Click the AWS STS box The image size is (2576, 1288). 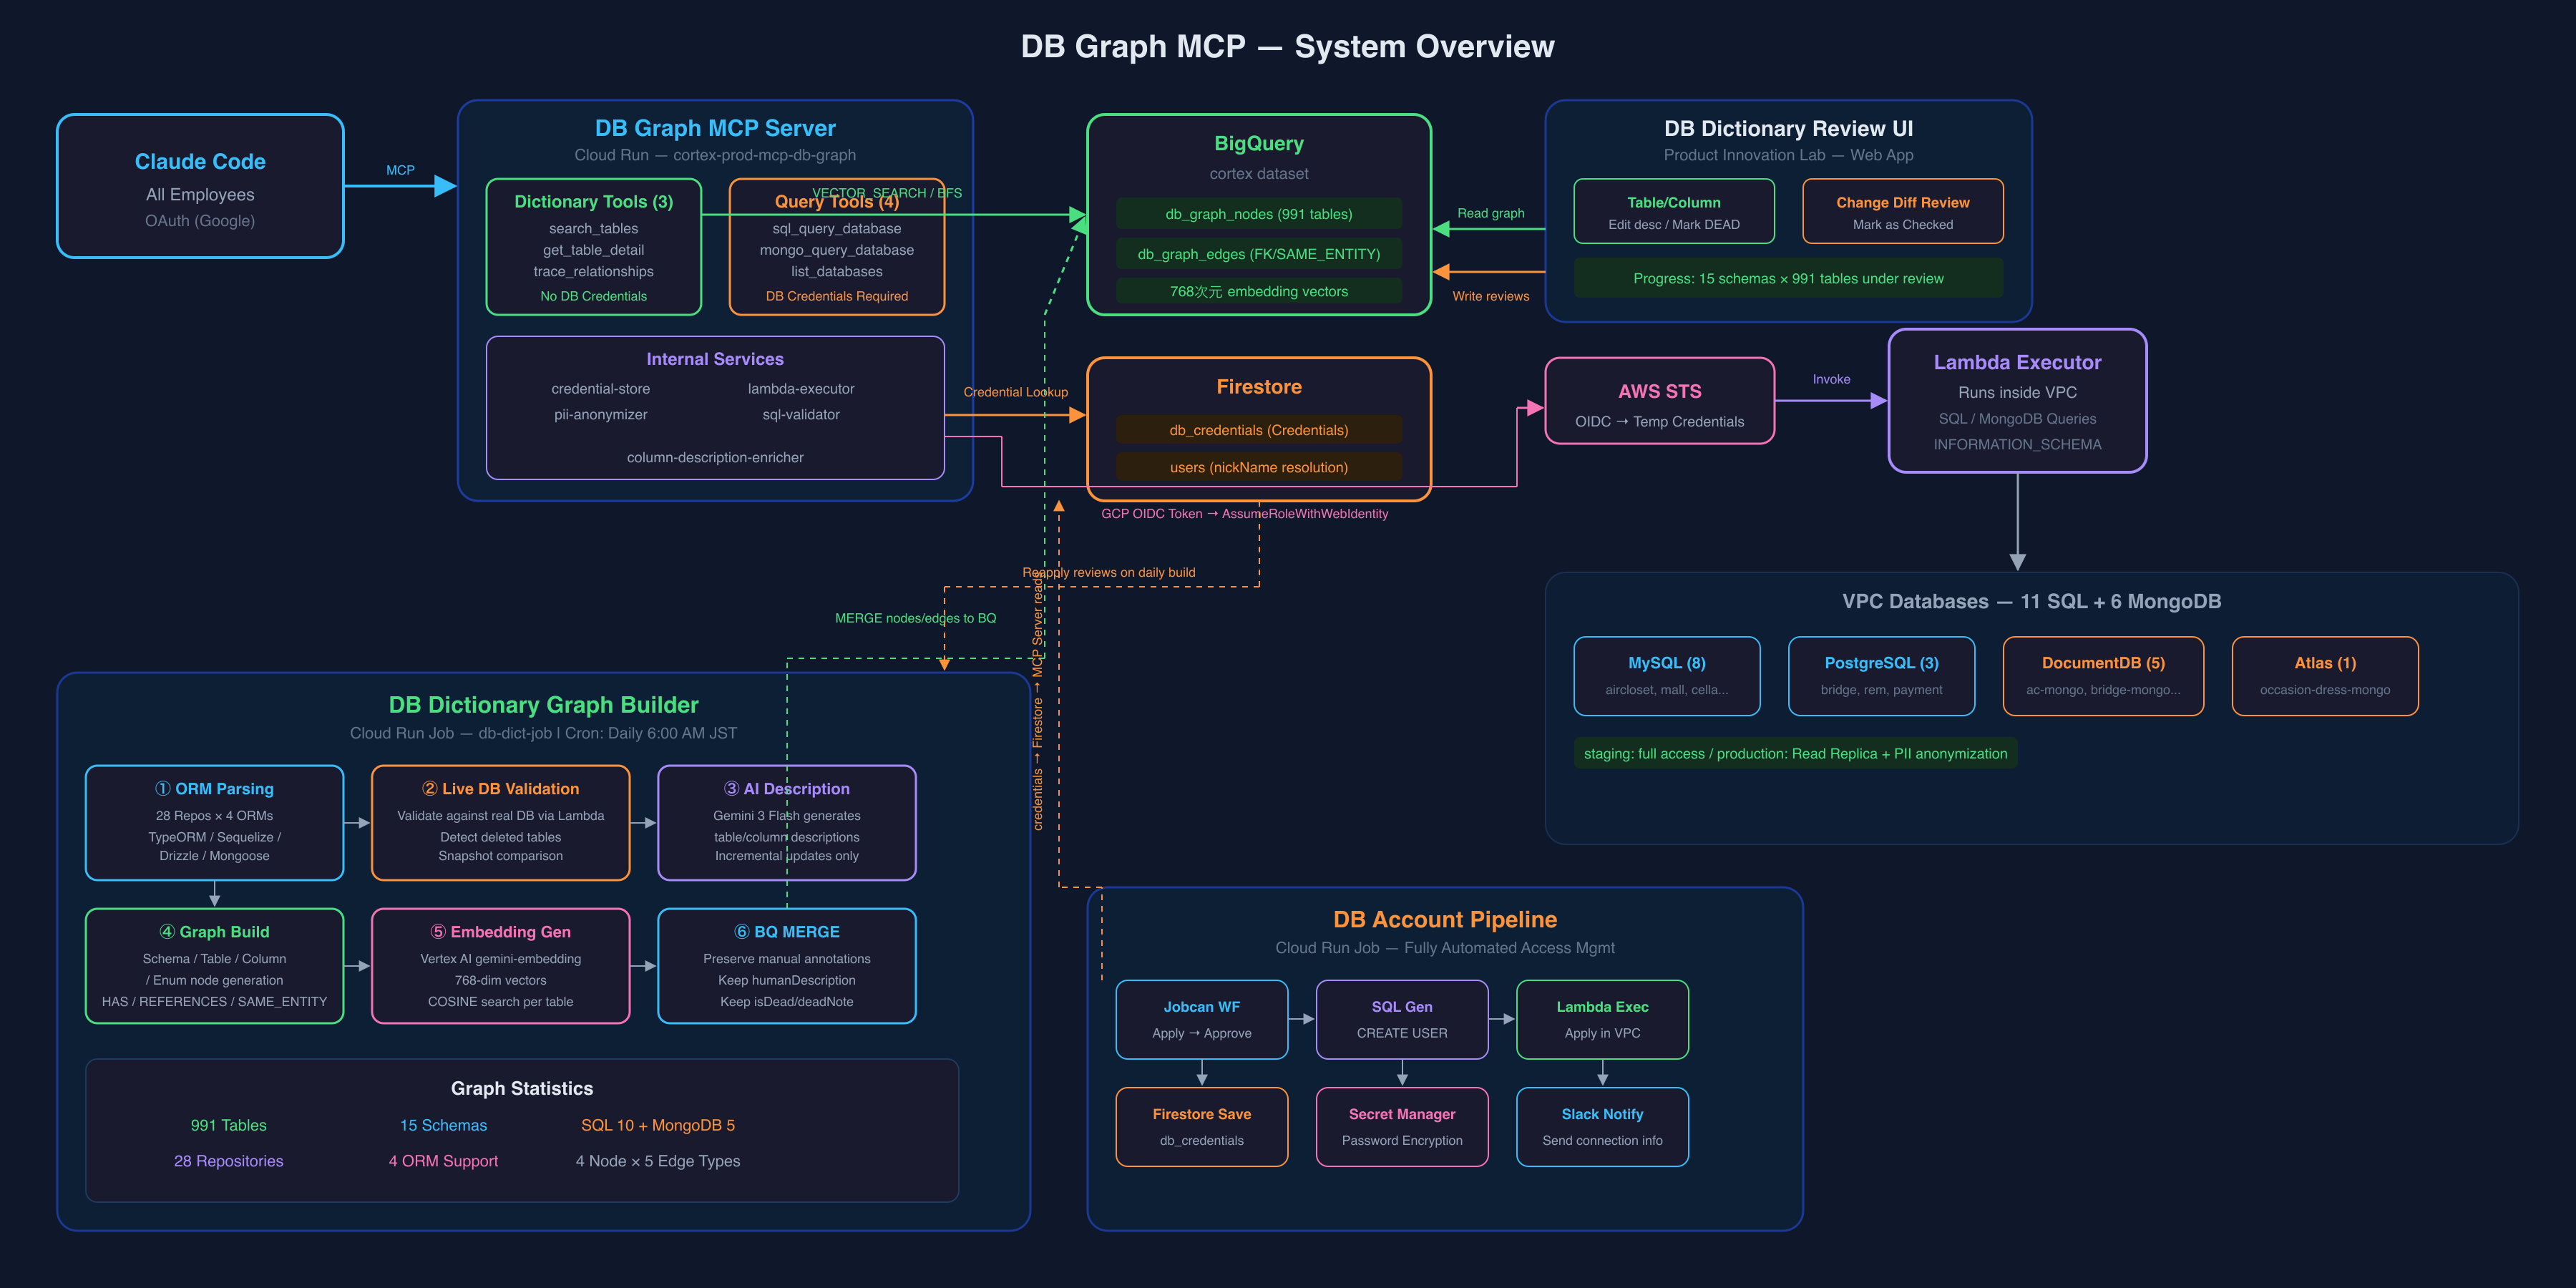pos(1659,401)
